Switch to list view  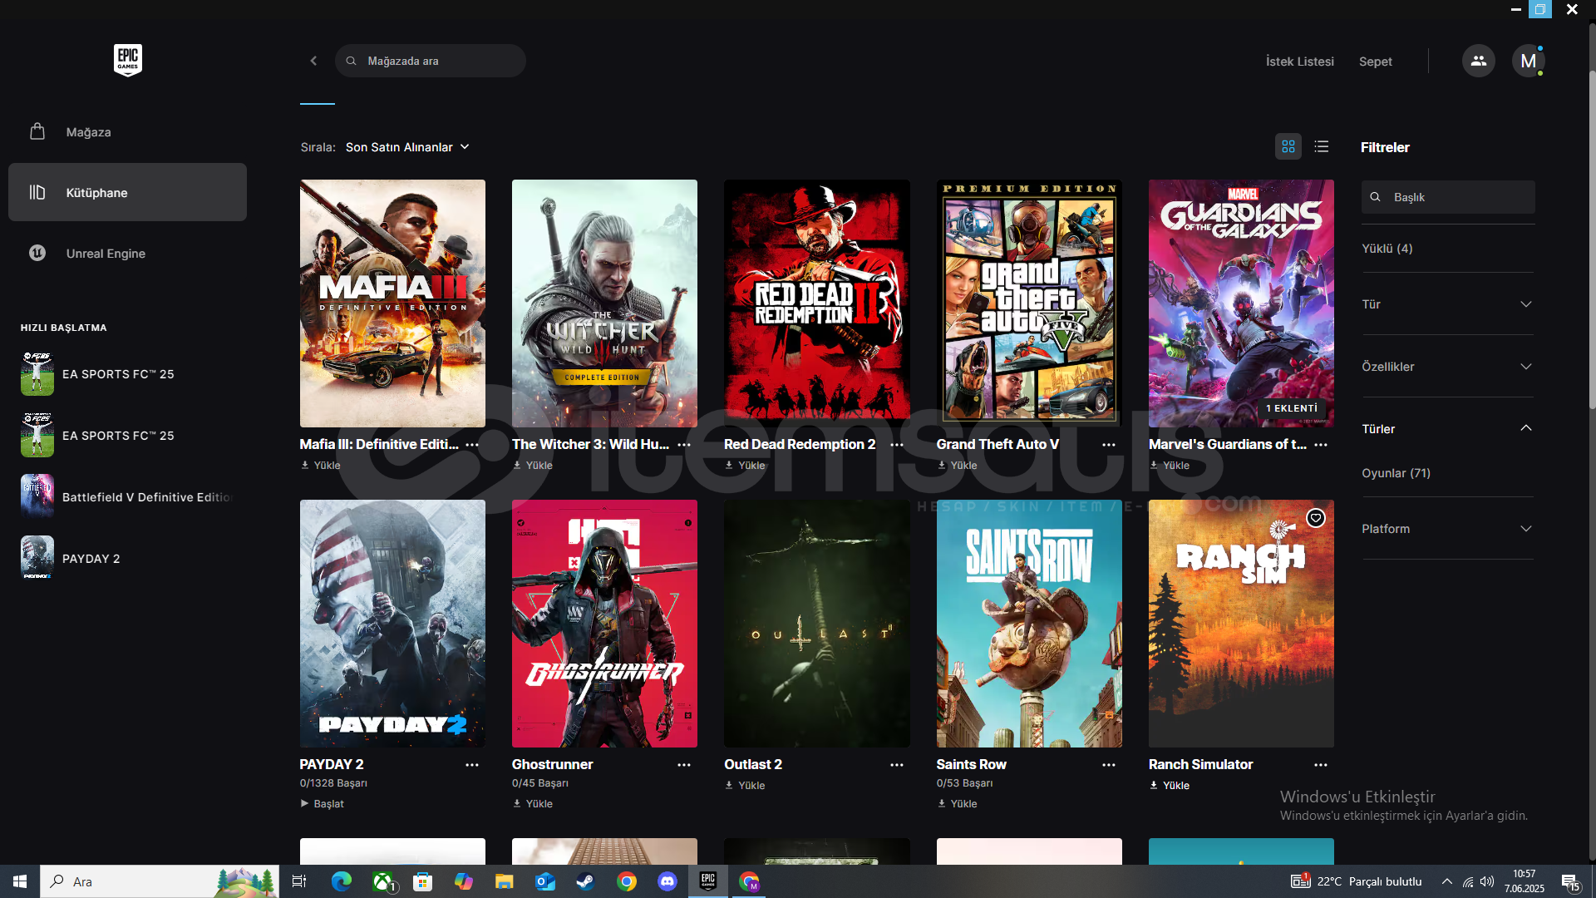click(1322, 147)
